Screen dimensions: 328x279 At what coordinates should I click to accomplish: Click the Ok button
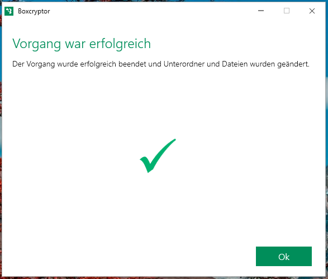(x=284, y=256)
